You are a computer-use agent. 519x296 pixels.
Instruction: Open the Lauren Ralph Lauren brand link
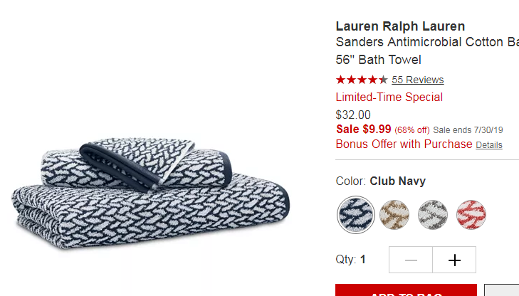tap(400, 26)
